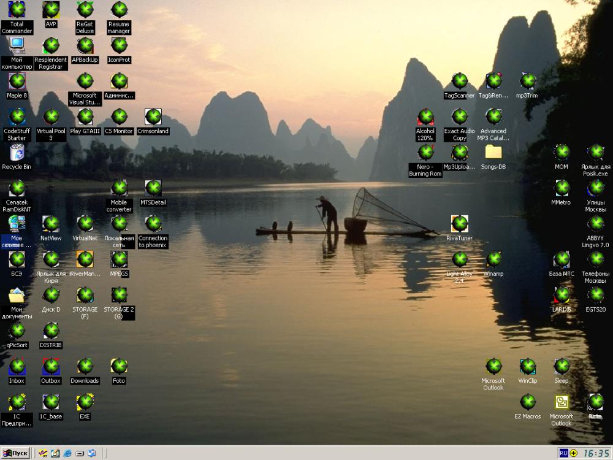Open the Exact Audio Copy shortcut
613x460 pixels.
coord(459,117)
